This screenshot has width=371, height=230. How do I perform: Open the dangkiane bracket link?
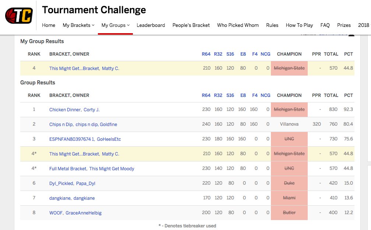[x=60, y=198]
